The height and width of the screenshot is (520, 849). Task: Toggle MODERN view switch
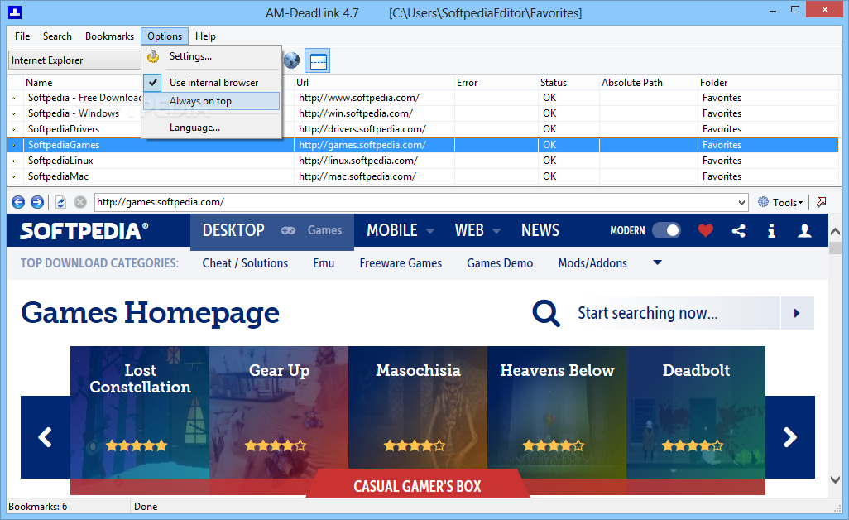point(666,230)
